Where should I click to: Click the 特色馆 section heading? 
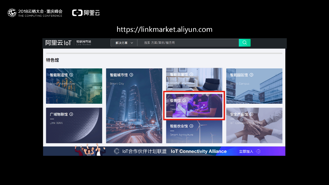tap(52, 60)
